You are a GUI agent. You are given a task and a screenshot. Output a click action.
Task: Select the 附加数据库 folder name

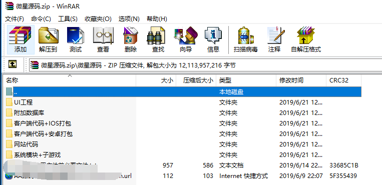(29, 112)
